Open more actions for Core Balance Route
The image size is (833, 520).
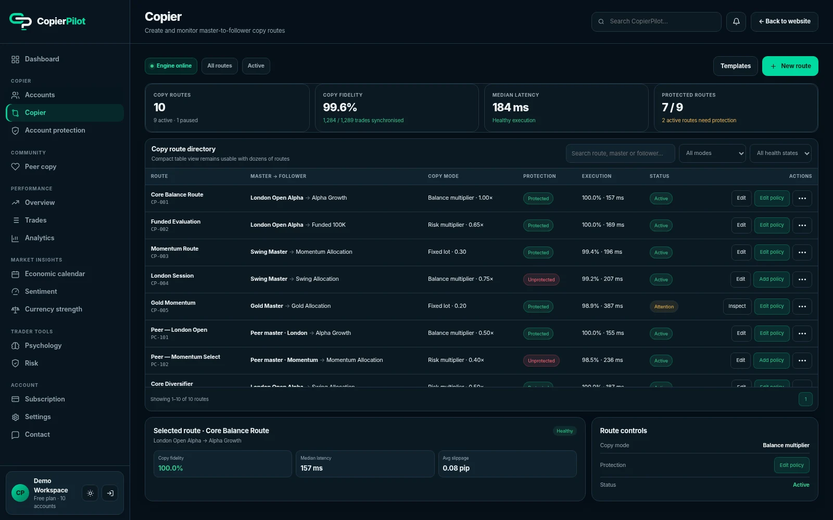pyautogui.click(x=802, y=198)
